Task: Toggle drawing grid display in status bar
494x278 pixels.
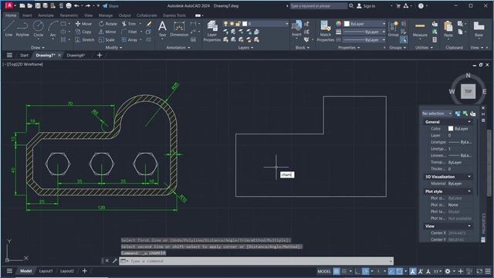Action: [x=337, y=271]
